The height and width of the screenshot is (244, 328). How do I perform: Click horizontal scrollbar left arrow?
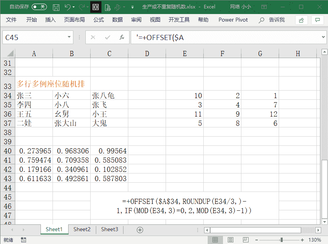pyautogui.click(x=207, y=230)
